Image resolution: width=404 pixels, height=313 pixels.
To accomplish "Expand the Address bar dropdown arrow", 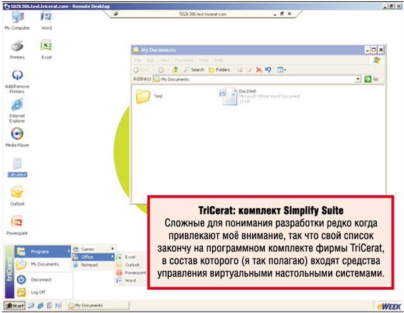I will (x=358, y=79).
